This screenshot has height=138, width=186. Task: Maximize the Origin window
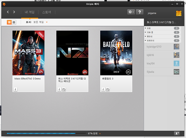[177, 4]
